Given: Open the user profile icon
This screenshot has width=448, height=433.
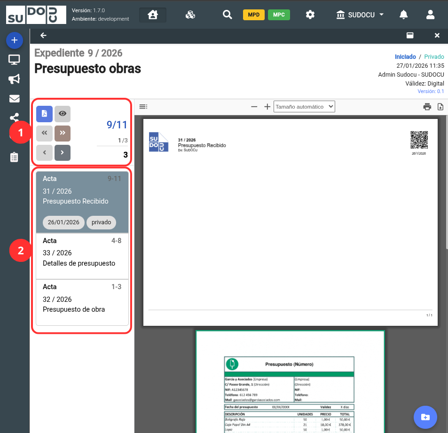Looking at the screenshot, I should pyautogui.click(x=430, y=15).
